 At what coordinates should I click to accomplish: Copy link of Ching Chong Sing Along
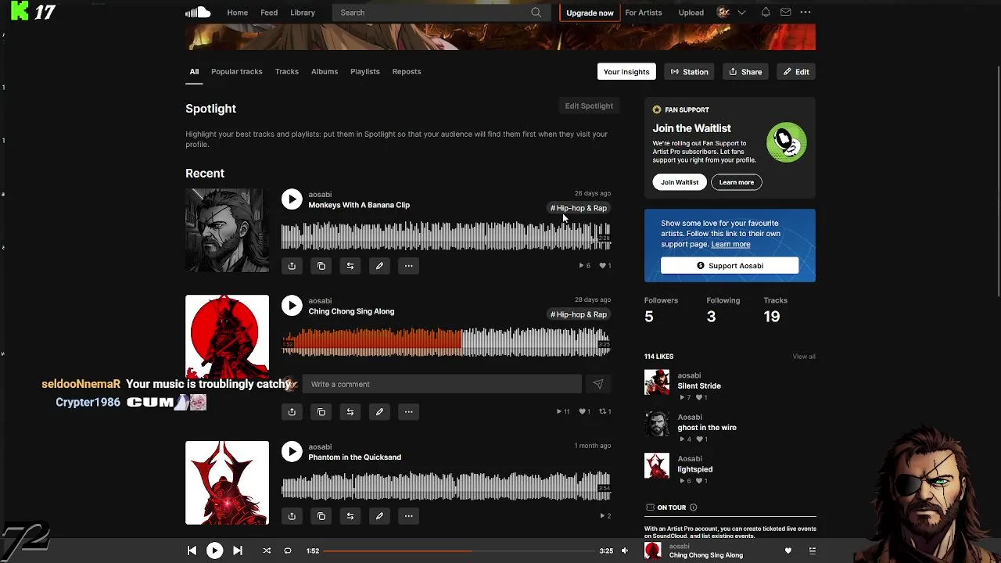pos(321,411)
